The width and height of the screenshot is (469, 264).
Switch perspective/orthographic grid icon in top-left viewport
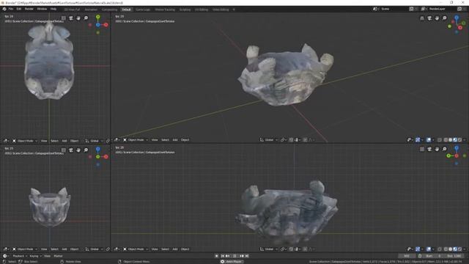point(64,18)
